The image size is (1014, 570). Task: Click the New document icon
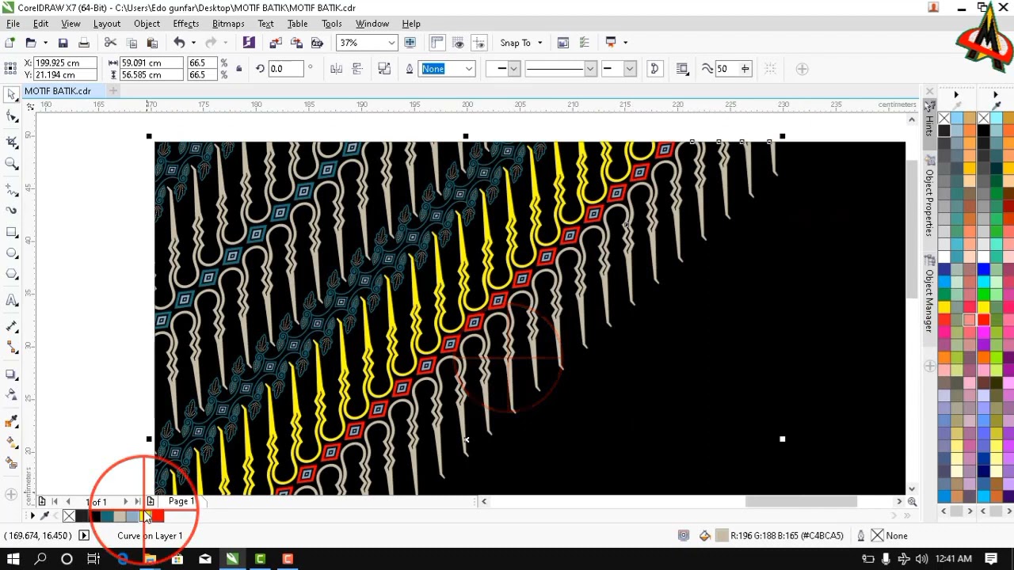[x=10, y=43]
